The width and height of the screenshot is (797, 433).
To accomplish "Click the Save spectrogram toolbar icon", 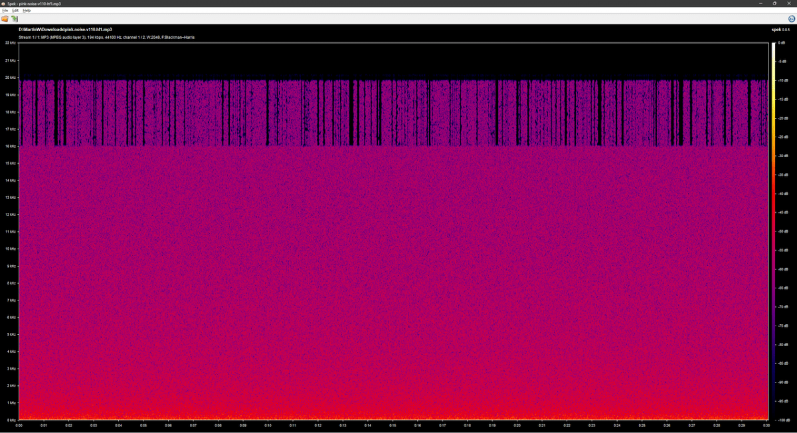I will [14, 19].
